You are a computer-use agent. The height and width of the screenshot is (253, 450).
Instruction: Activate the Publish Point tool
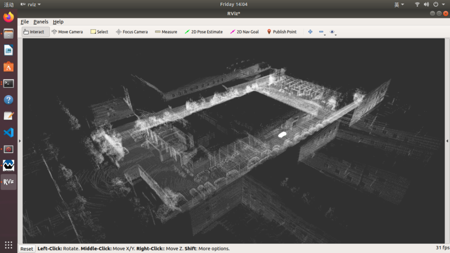[x=282, y=32]
